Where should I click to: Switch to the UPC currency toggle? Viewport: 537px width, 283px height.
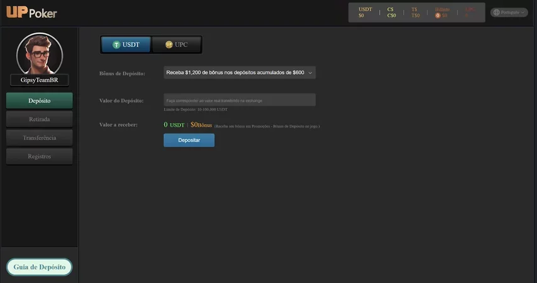coord(177,45)
